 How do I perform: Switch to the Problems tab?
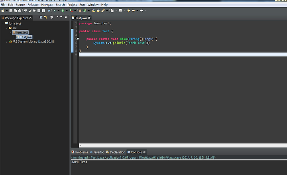coord(80,152)
